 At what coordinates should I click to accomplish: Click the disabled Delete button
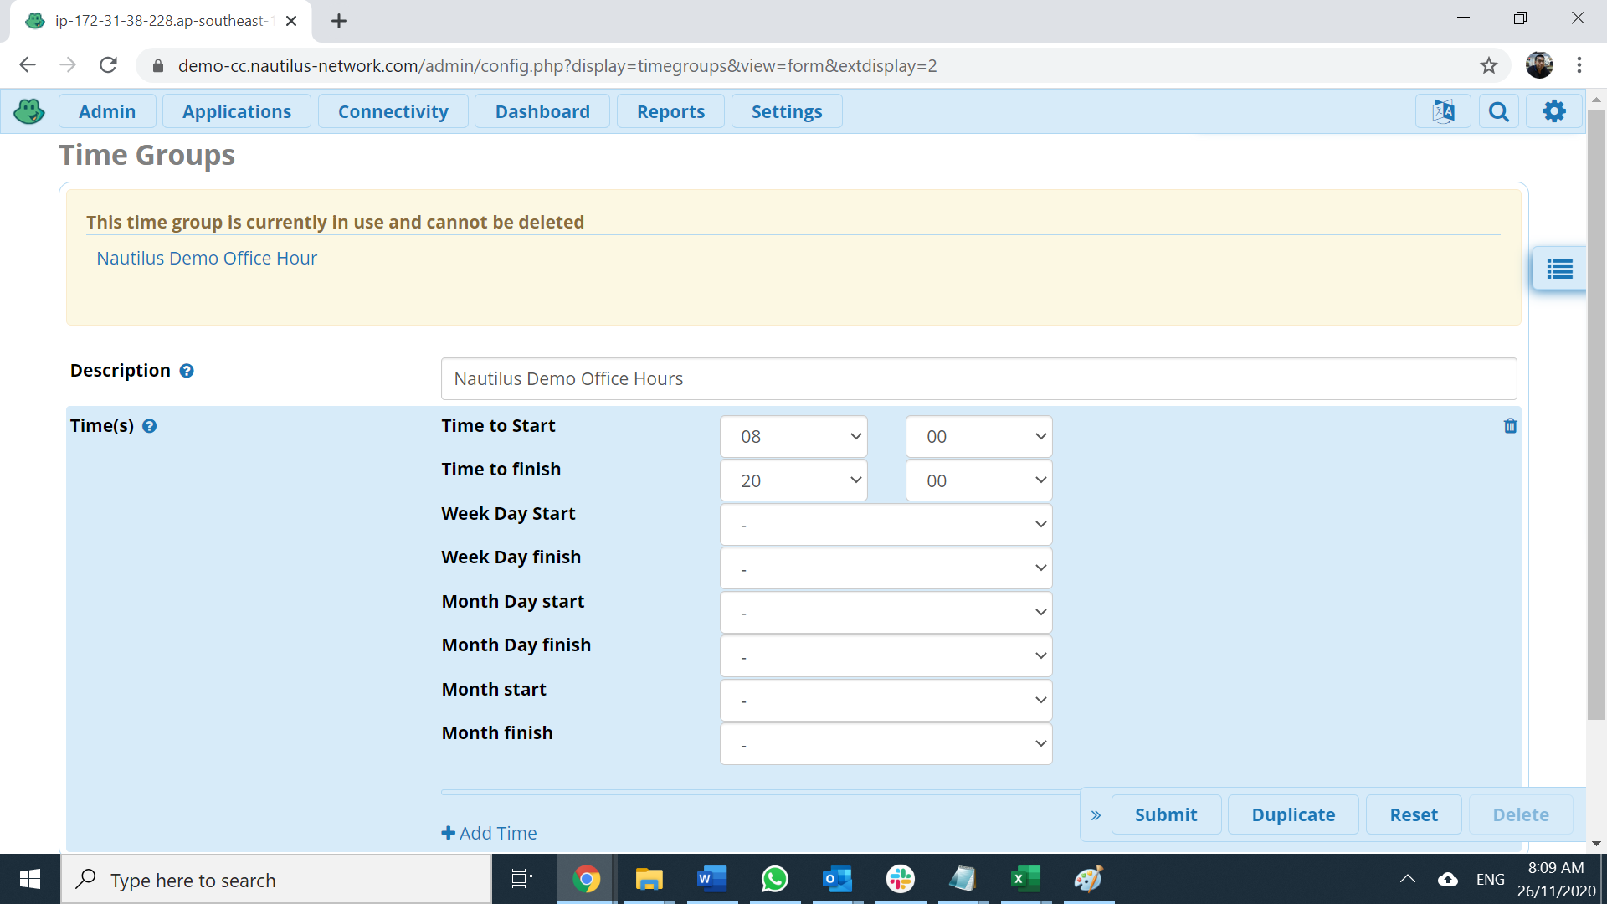click(1521, 815)
